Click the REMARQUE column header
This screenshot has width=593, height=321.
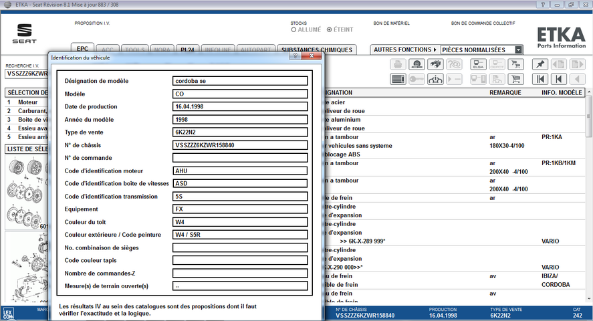505,93
